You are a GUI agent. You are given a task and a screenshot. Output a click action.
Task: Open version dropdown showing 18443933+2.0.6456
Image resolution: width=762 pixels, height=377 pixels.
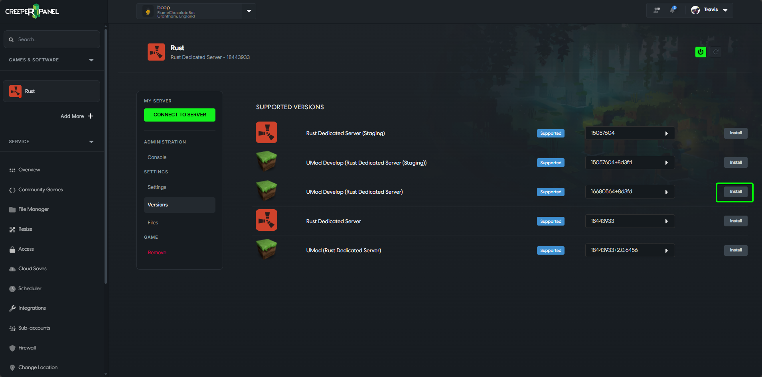(x=630, y=250)
